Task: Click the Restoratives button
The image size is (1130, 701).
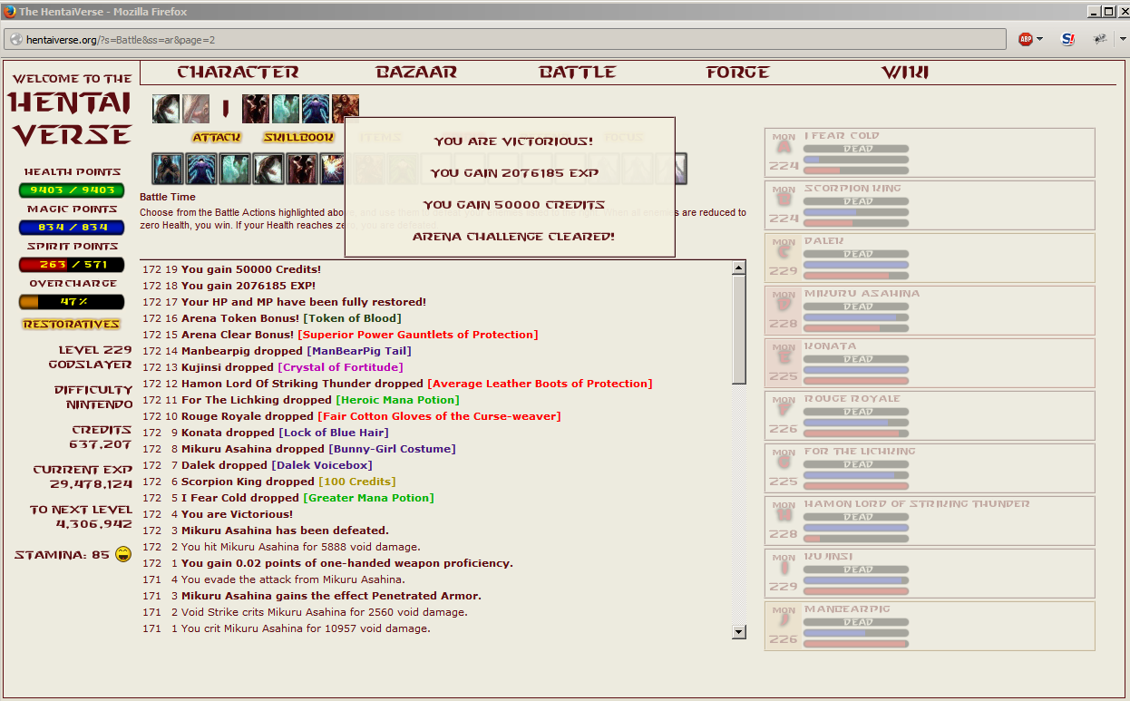Action: (x=72, y=325)
